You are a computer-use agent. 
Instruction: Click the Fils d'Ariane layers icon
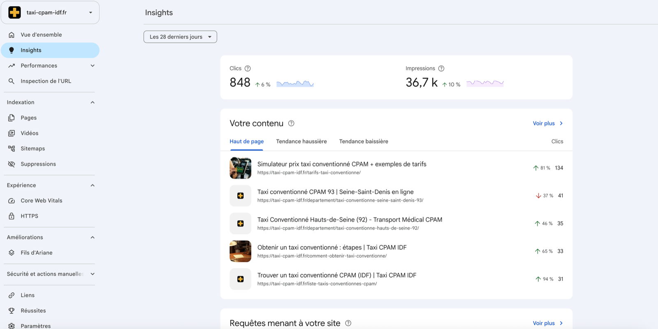tap(12, 253)
